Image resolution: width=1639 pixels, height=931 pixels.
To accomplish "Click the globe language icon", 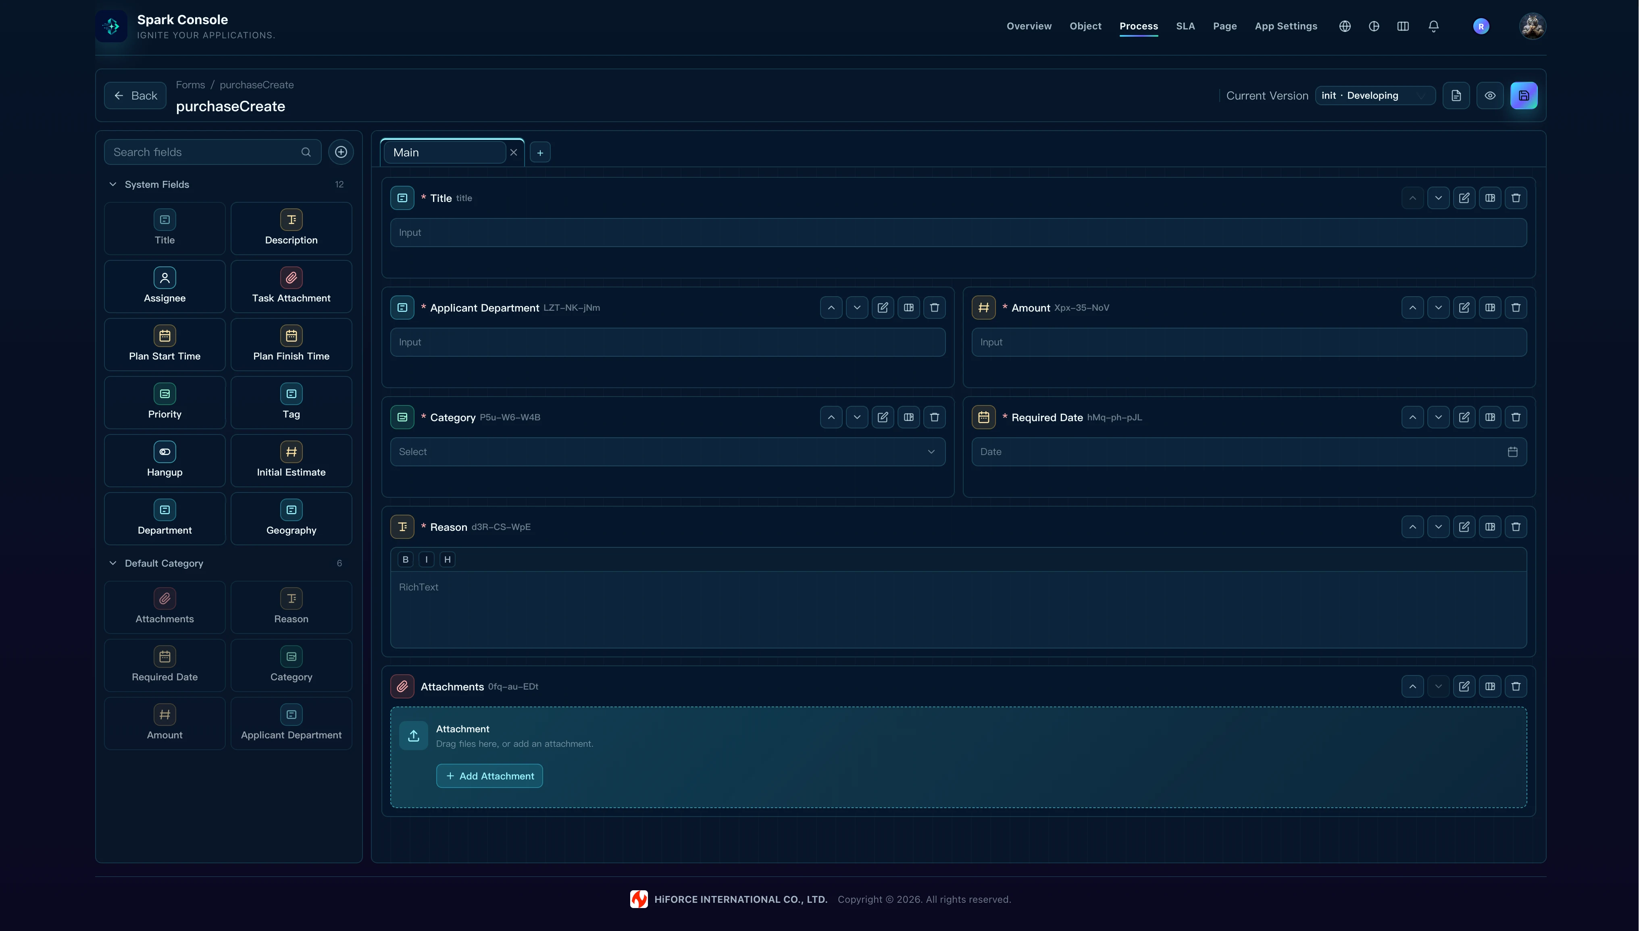I will click(x=1345, y=26).
